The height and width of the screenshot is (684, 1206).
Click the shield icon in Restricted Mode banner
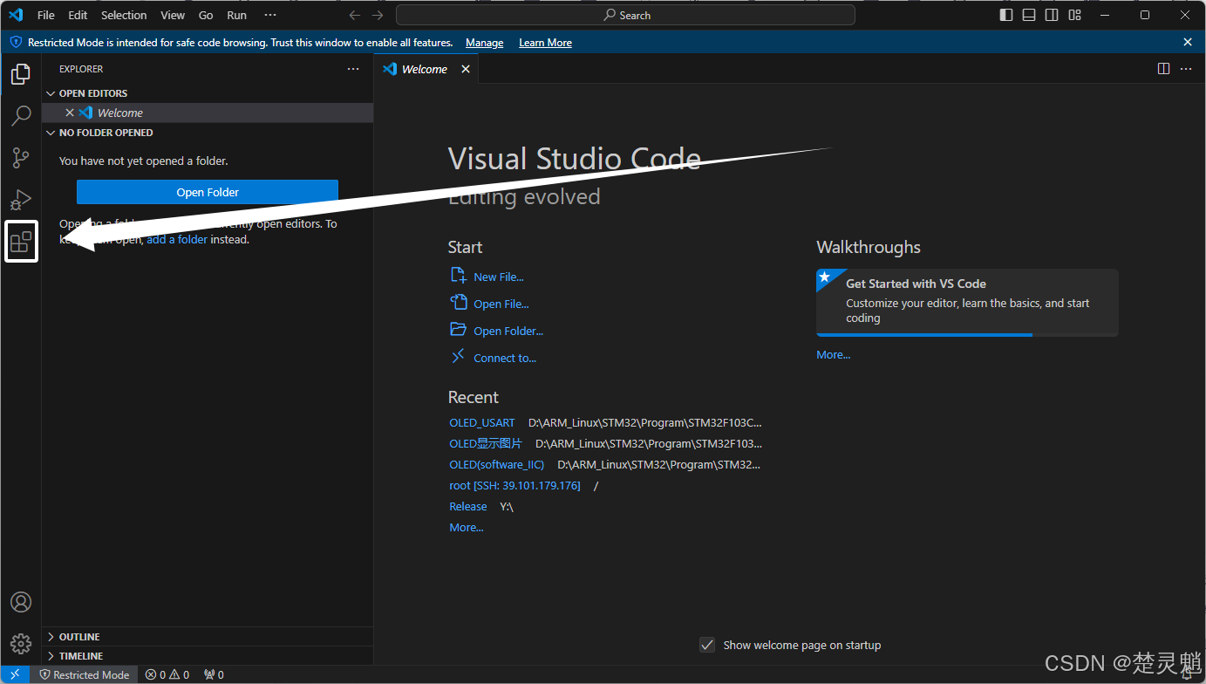click(x=16, y=42)
